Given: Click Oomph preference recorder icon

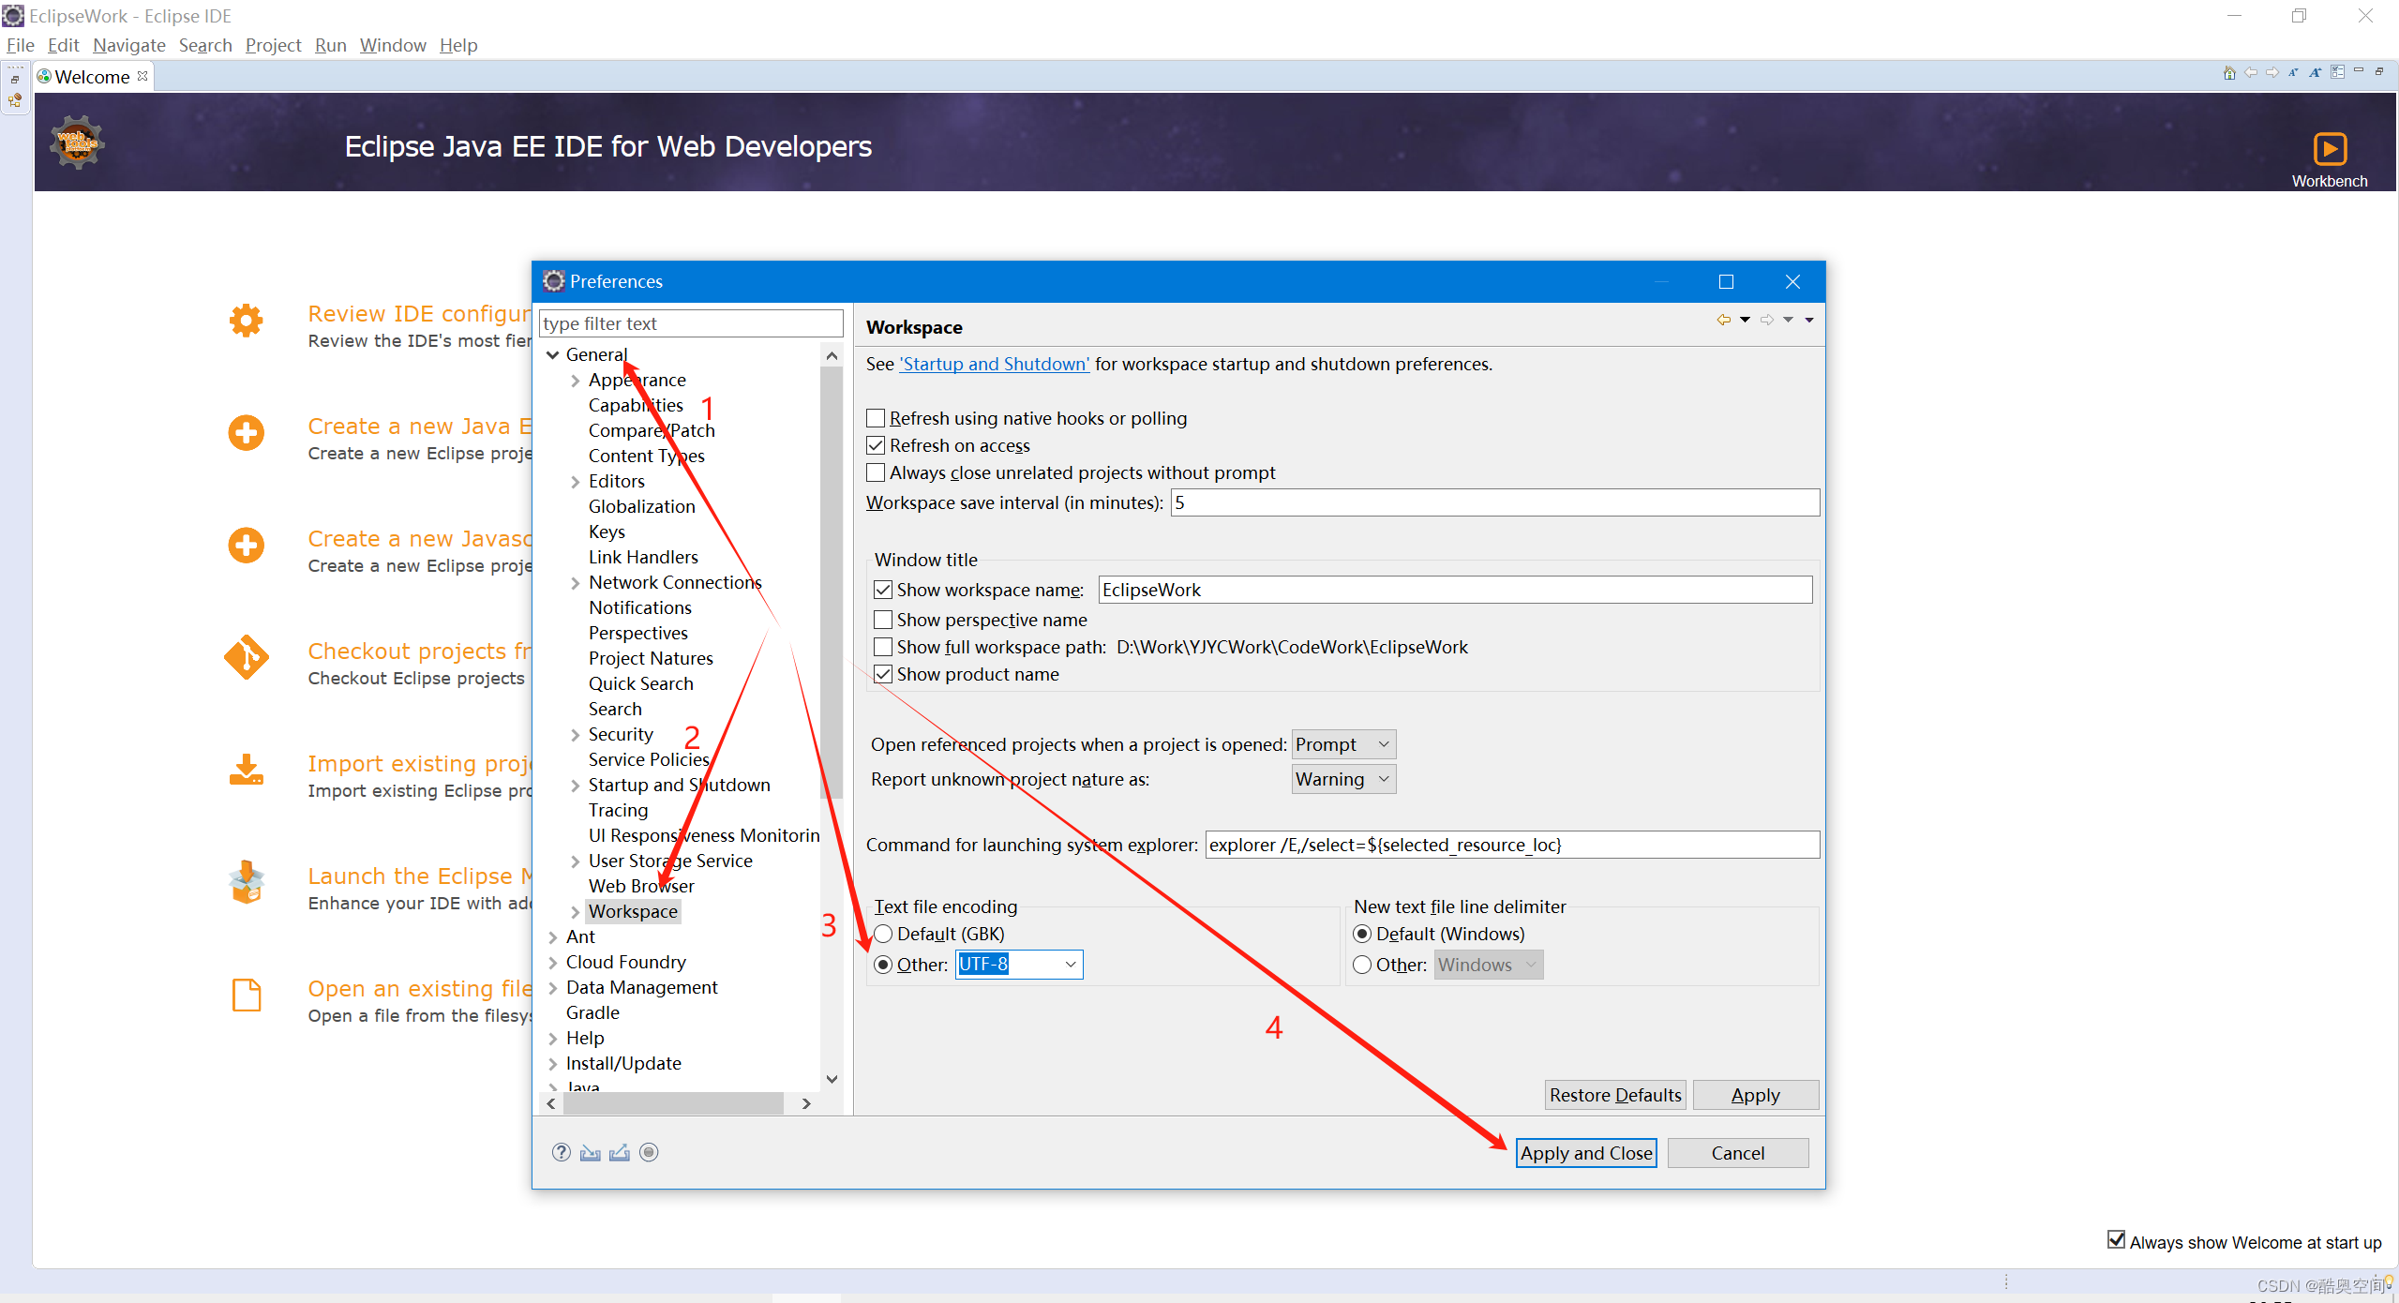Looking at the screenshot, I should (649, 1152).
